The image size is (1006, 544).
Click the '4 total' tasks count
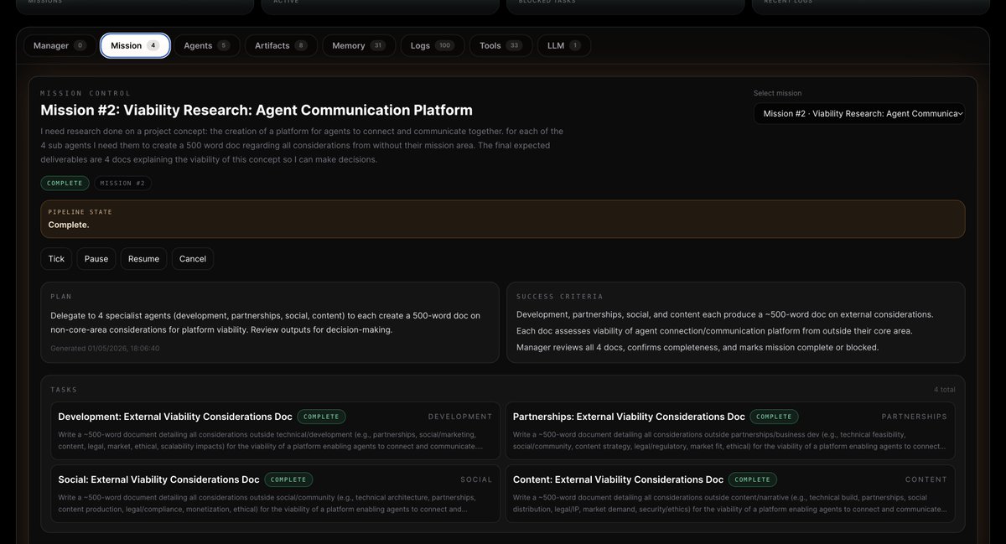pyautogui.click(x=945, y=390)
